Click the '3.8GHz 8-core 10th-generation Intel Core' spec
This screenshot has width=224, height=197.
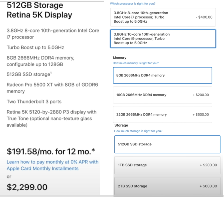[x=53, y=34]
